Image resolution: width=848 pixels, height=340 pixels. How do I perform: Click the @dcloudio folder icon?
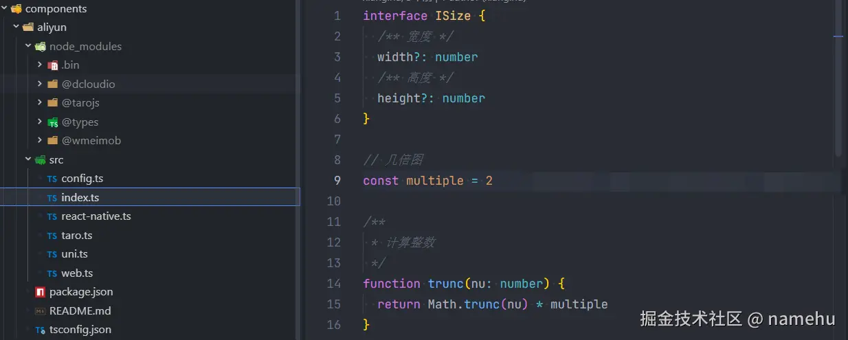pyautogui.click(x=53, y=84)
